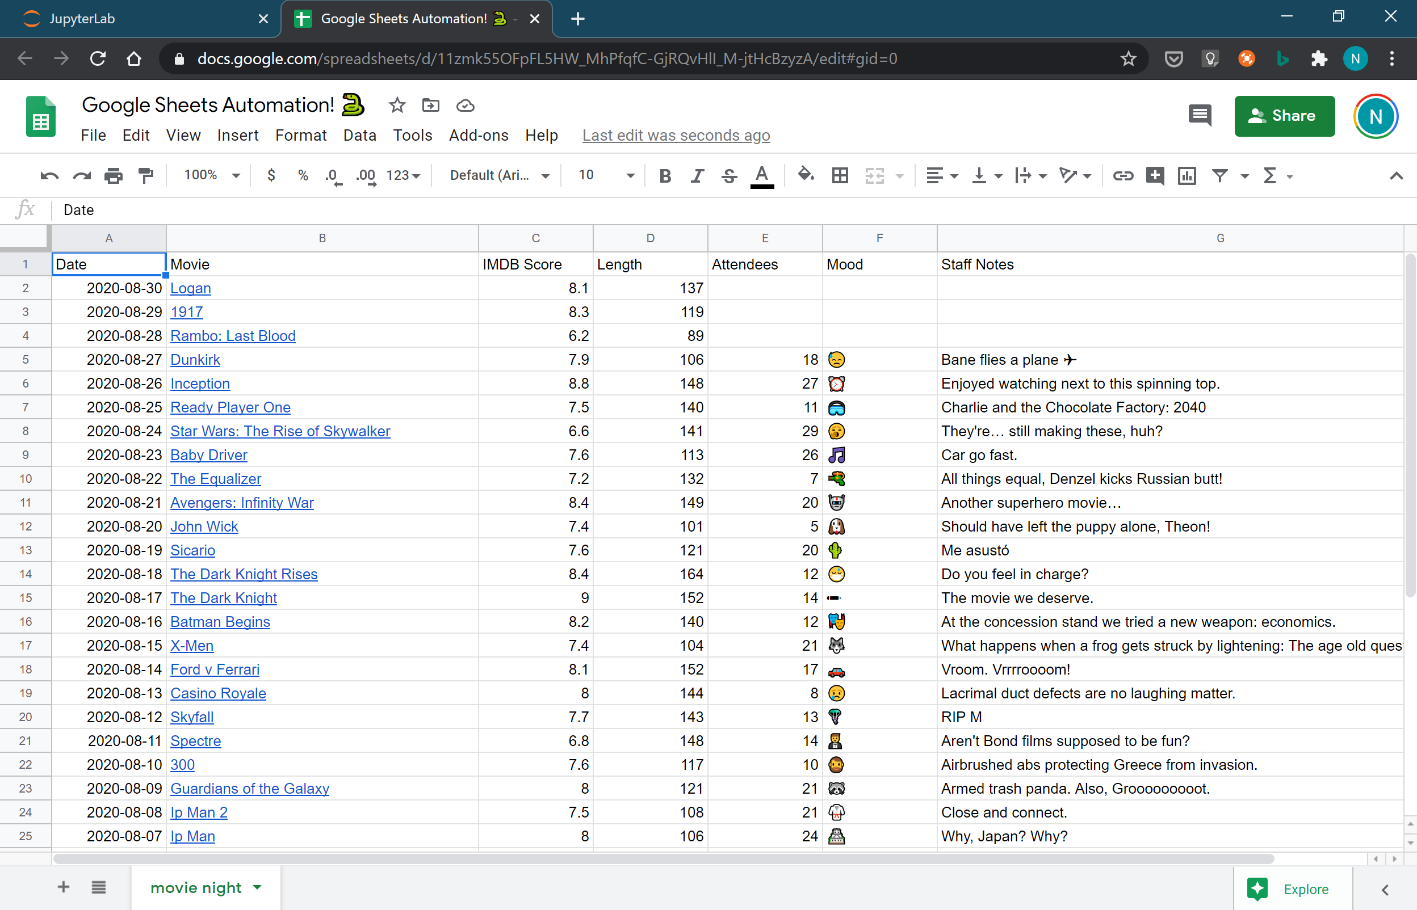Toggle bold formatting
The image size is (1417, 910).
[664, 175]
